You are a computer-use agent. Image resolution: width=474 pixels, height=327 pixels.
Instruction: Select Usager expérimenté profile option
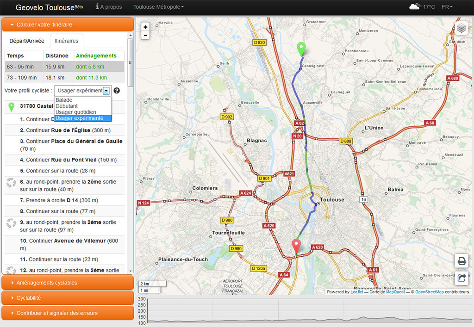(83, 118)
